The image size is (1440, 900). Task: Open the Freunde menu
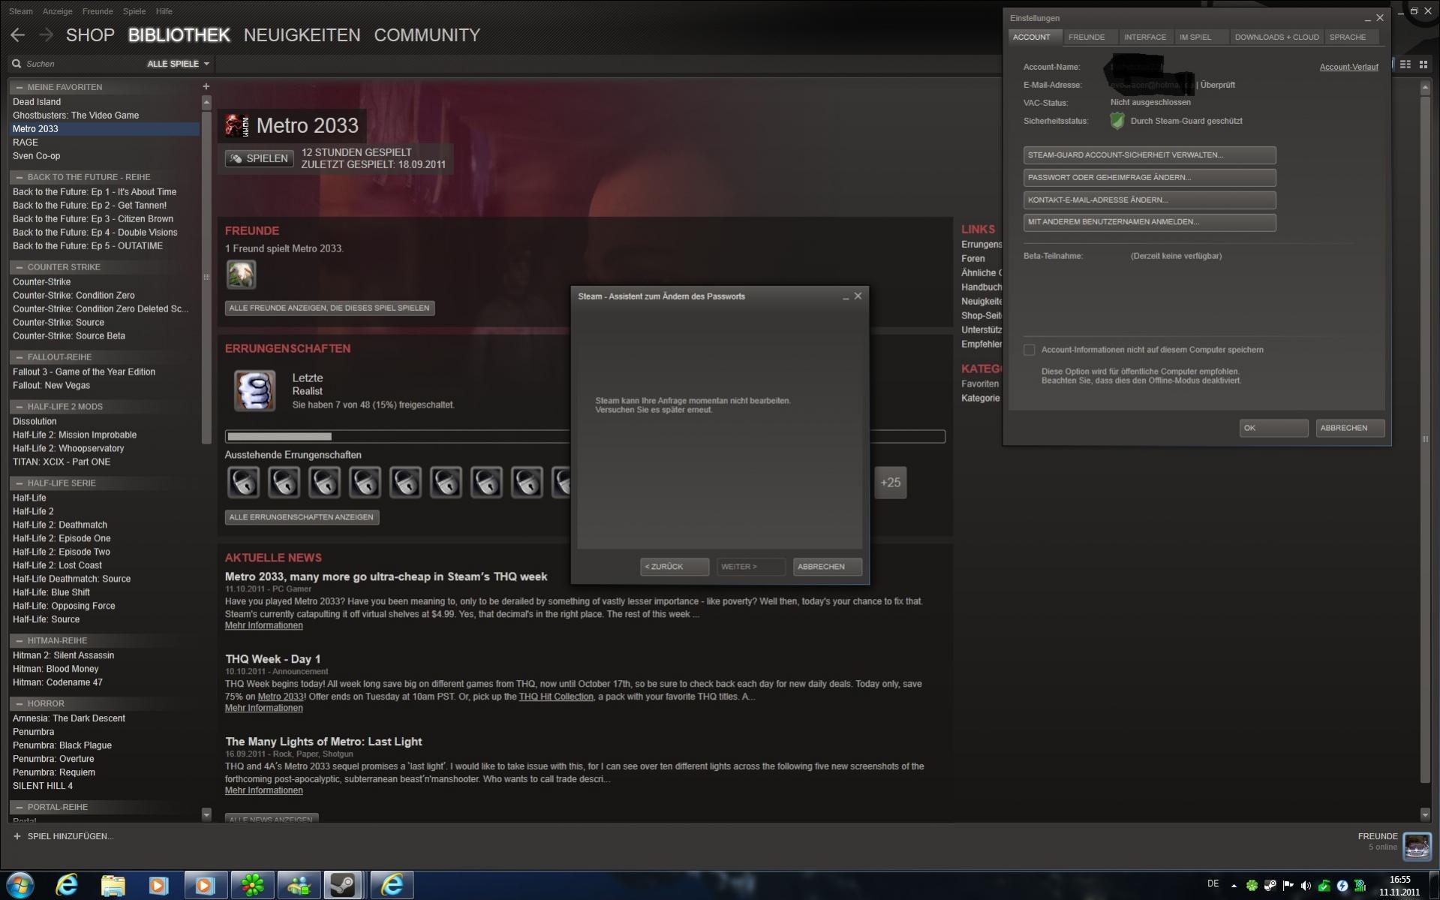[98, 11]
